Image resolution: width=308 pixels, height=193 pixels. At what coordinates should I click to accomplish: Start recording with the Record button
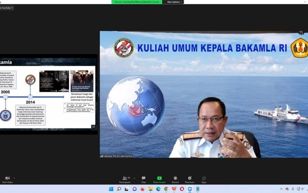click(x=175, y=179)
